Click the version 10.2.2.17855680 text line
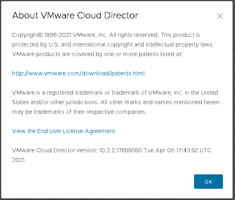 pos(112,155)
